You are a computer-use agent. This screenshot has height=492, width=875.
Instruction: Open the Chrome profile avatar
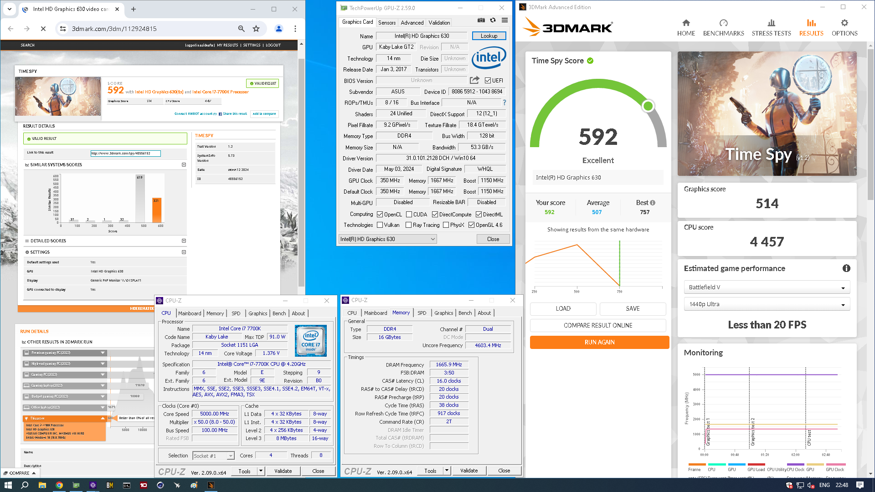click(x=279, y=29)
